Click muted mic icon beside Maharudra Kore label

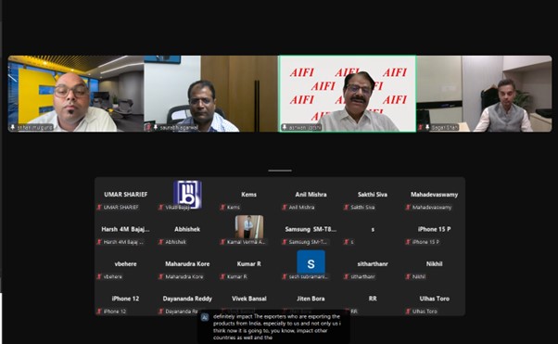pyautogui.click(x=161, y=276)
